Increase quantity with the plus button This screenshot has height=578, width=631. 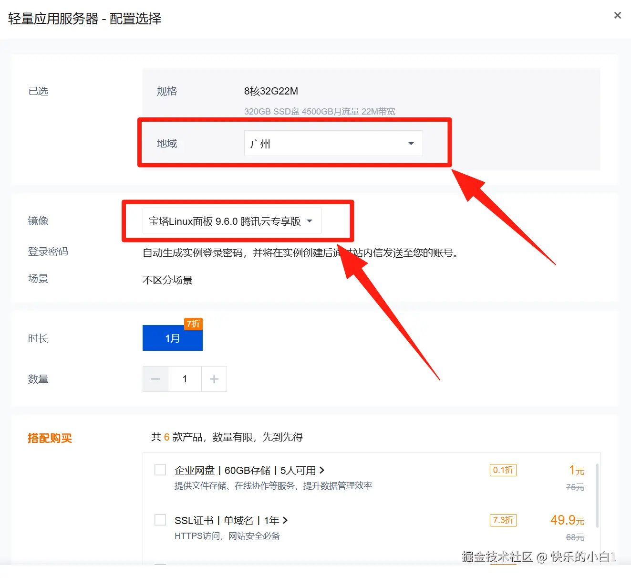214,379
